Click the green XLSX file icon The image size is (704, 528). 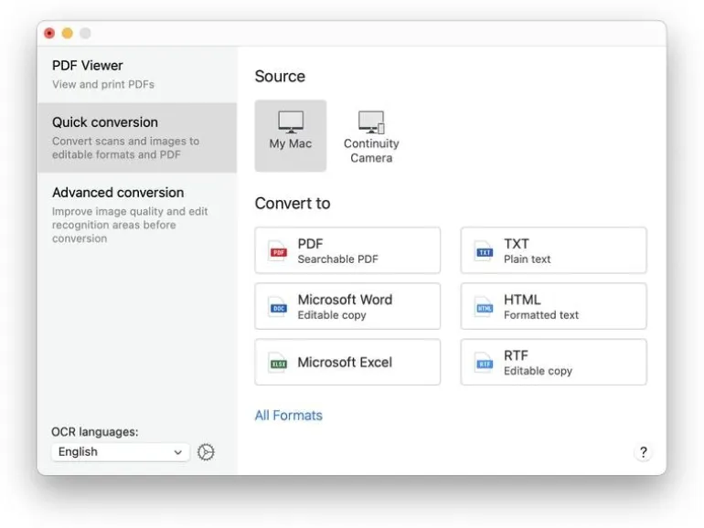coord(278,363)
